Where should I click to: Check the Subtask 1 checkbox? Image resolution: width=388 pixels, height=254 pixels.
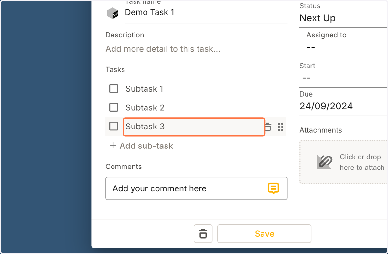114,89
